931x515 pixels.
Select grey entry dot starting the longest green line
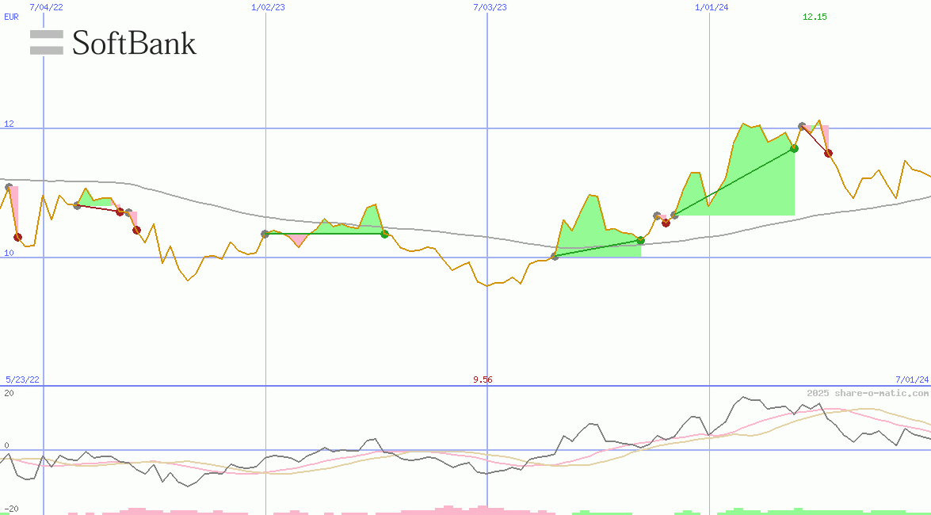click(x=674, y=215)
